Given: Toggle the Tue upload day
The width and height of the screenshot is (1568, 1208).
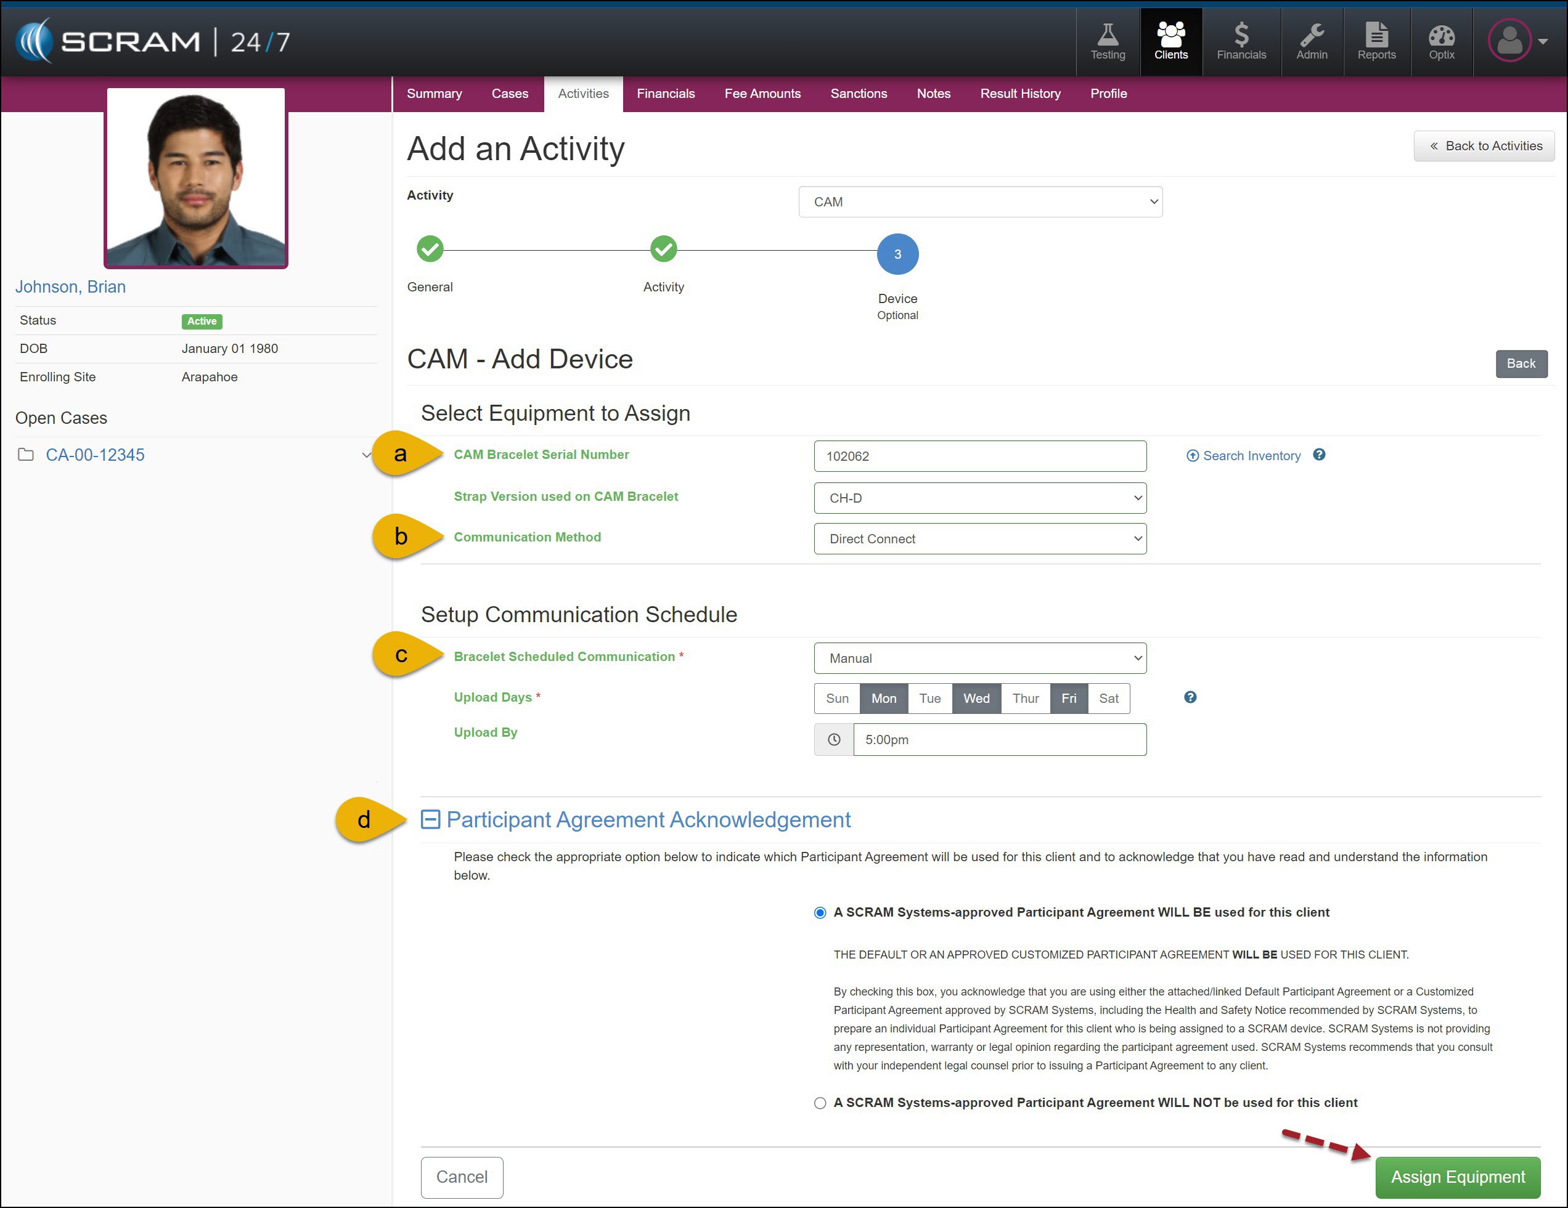Looking at the screenshot, I should [x=929, y=699].
